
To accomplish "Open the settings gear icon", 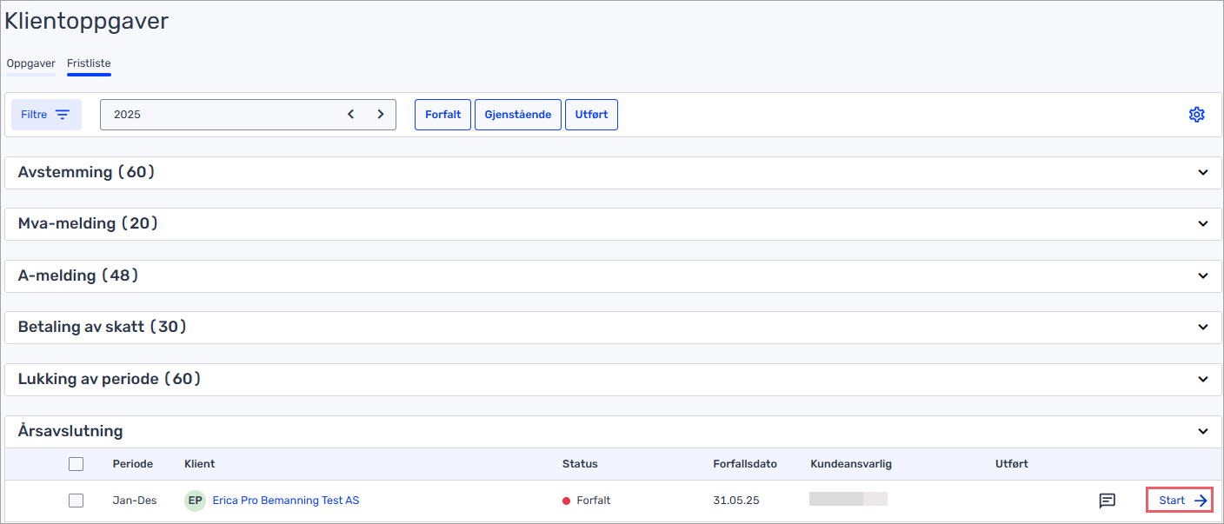I will (1196, 115).
